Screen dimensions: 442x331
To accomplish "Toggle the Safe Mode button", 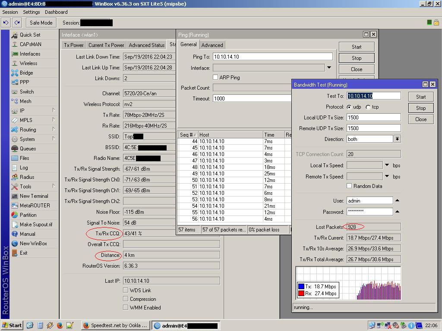I will pyautogui.click(x=41, y=23).
